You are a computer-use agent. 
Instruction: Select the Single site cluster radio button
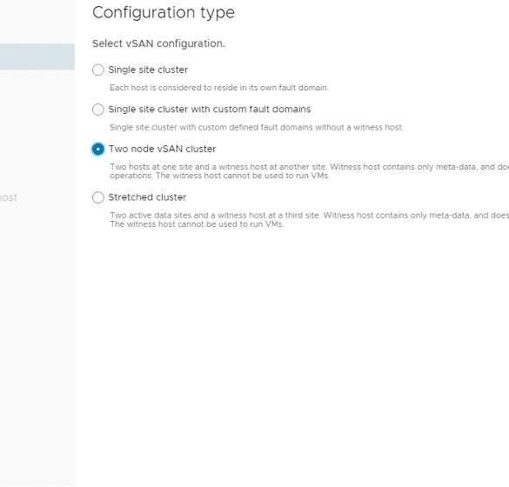(x=98, y=70)
